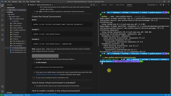
Task: Open the Search view in activity bar
Action: [2, 10]
